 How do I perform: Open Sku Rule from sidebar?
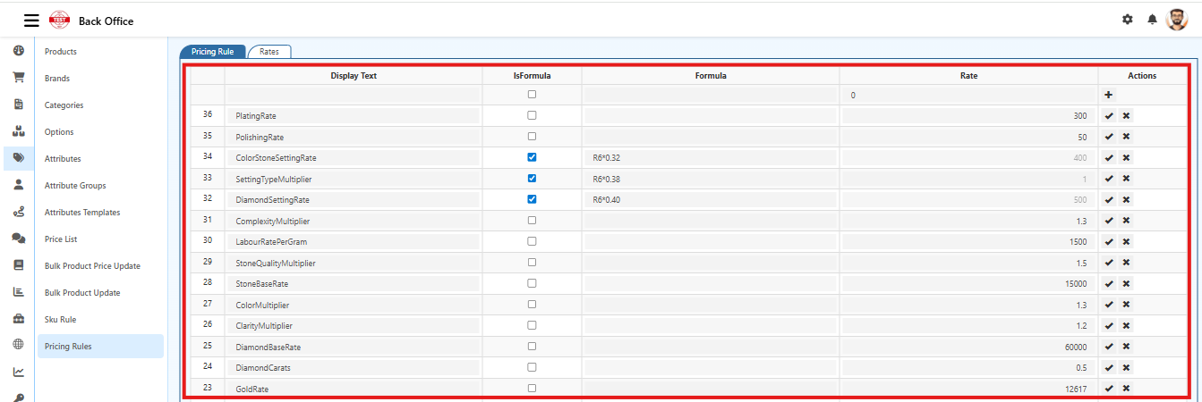pos(60,319)
